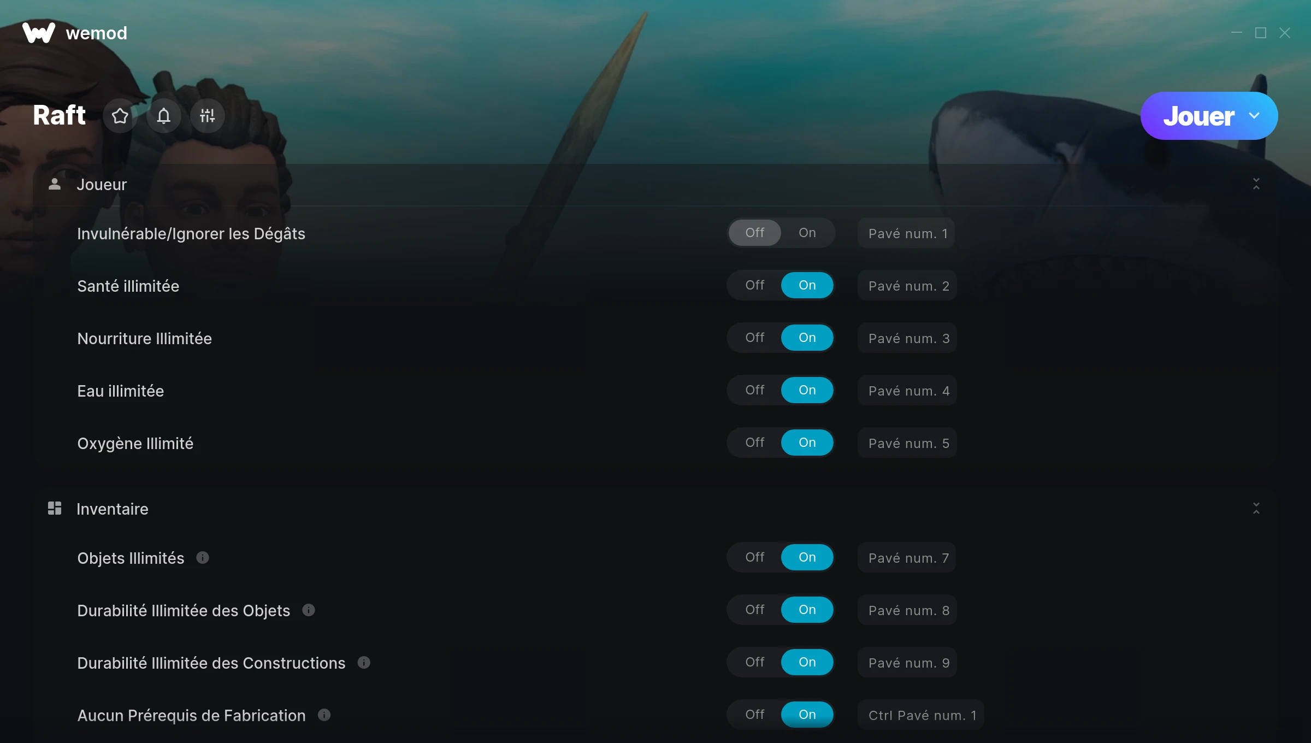Image resolution: width=1311 pixels, height=743 pixels.
Task: Open the notifications bell icon
Action: coord(164,116)
